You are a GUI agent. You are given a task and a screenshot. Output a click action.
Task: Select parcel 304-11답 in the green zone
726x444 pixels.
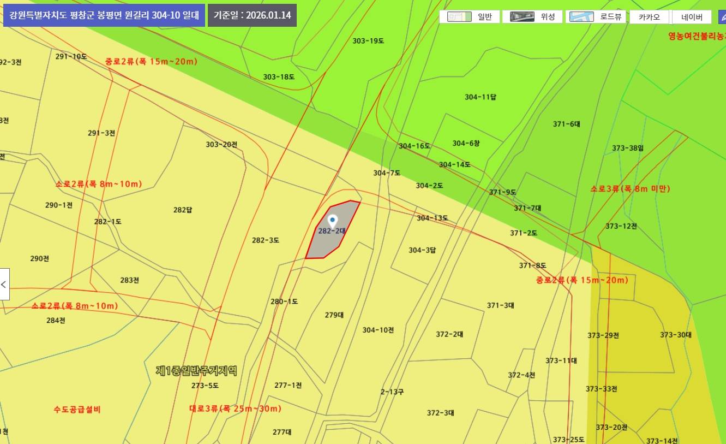480,97
